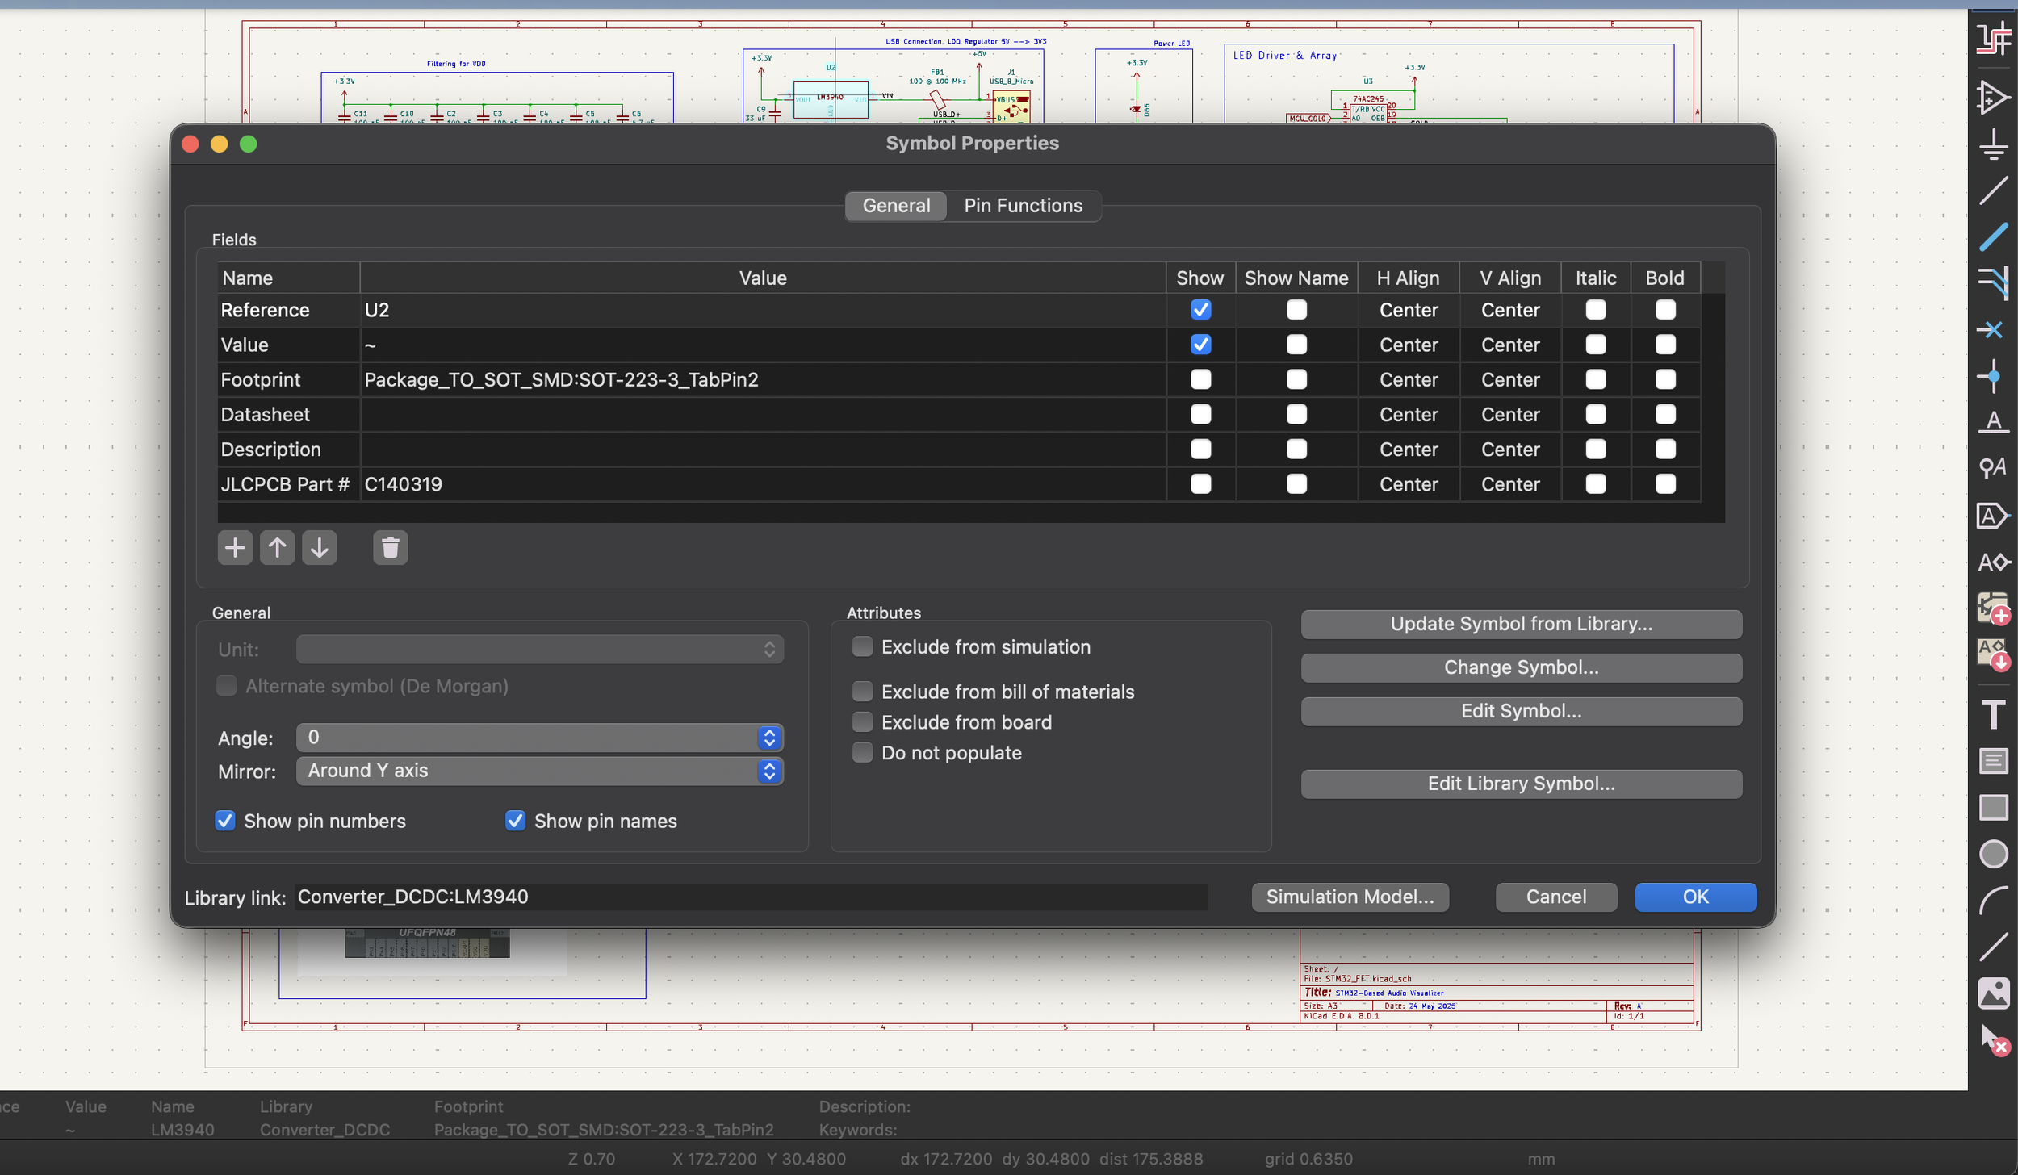This screenshot has width=2018, height=1175.
Task: Switch to the Pin Functions tab
Action: coord(1023,206)
